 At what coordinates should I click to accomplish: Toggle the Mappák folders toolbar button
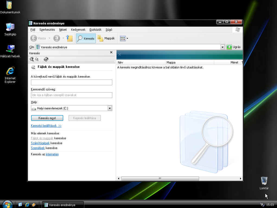click(106, 38)
